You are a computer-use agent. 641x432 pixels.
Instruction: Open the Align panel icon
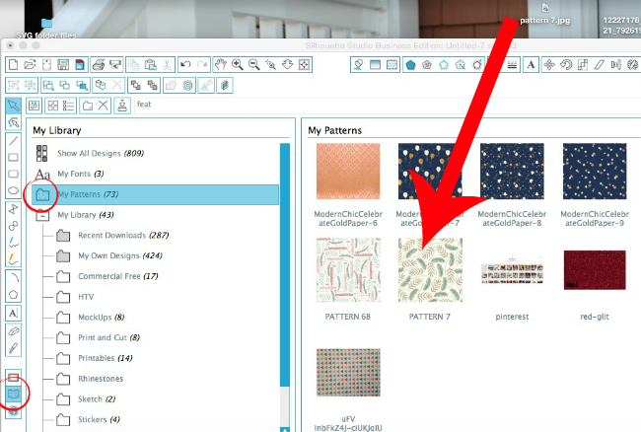616,64
